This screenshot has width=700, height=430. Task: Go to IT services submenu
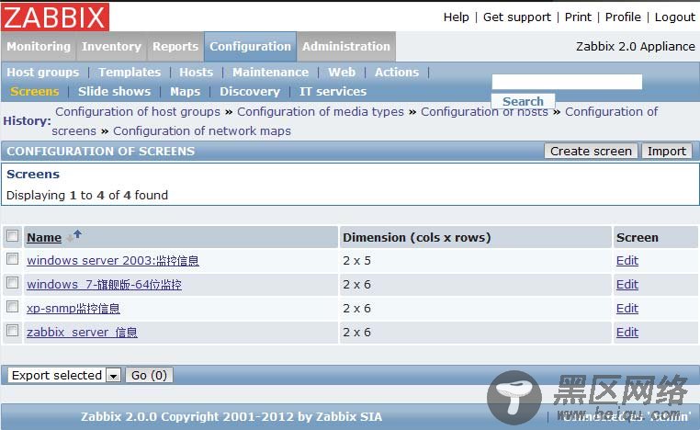pyautogui.click(x=333, y=92)
